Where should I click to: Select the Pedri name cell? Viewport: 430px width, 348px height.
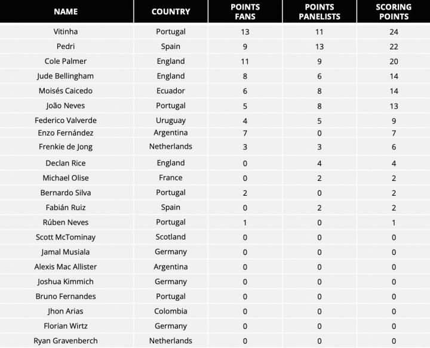coord(66,47)
